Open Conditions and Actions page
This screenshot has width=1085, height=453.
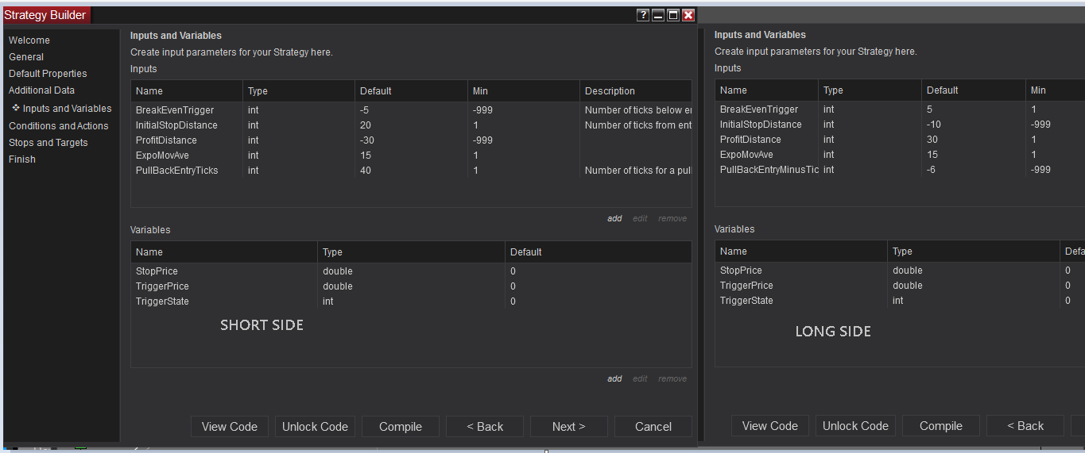[58, 126]
